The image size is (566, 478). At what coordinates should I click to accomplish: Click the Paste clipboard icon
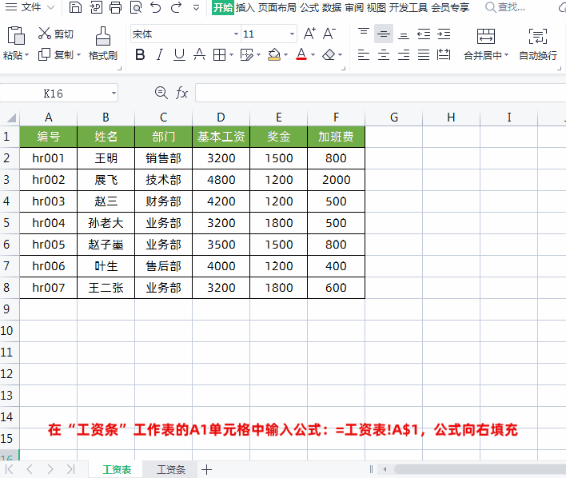coord(15,35)
